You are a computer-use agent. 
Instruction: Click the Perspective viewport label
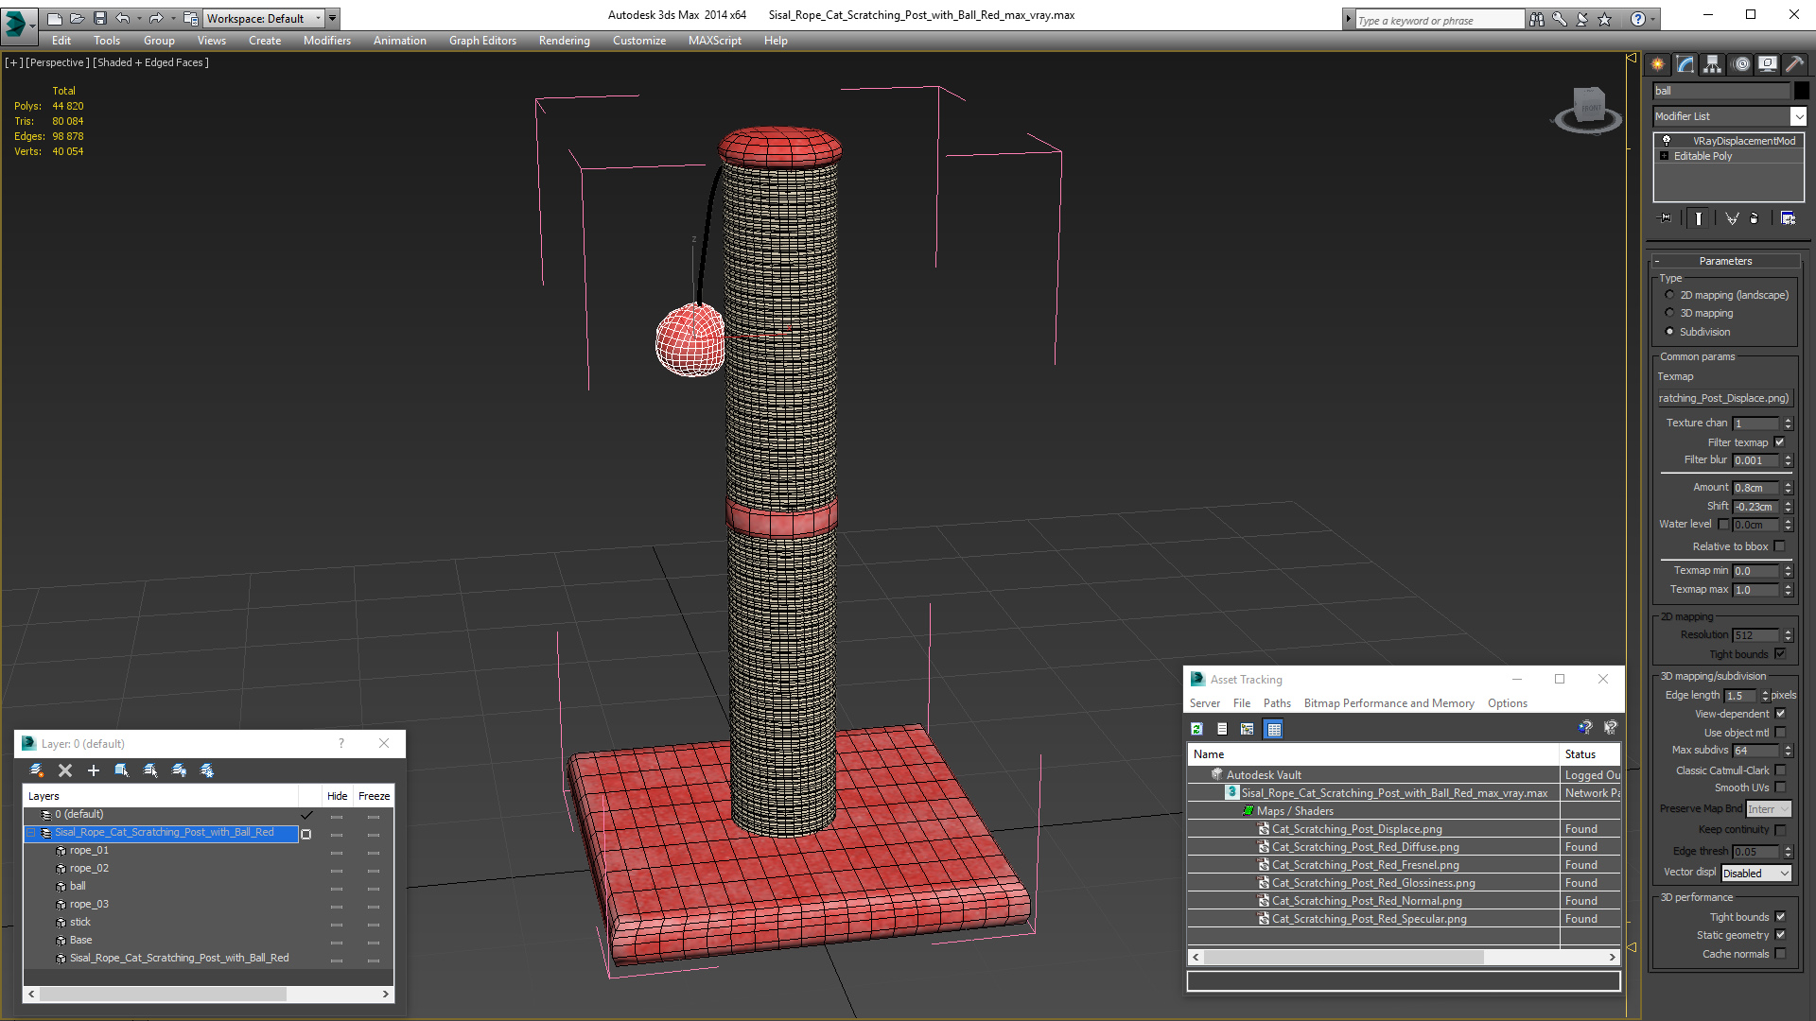click(57, 62)
